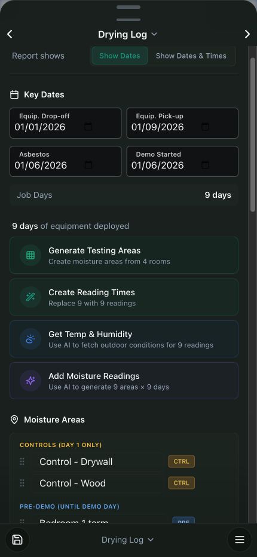Run Get Temp & Humidity action
The height and width of the screenshot is (557, 257).
point(124,339)
